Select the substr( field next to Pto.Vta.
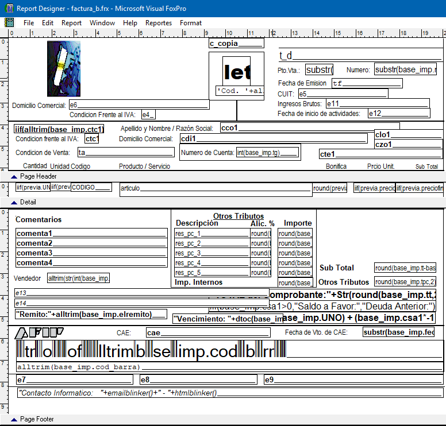The image size is (446, 426). [x=319, y=69]
